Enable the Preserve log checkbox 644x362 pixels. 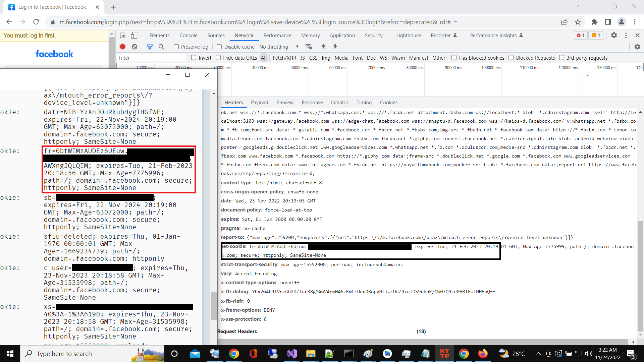click(176, 47)
